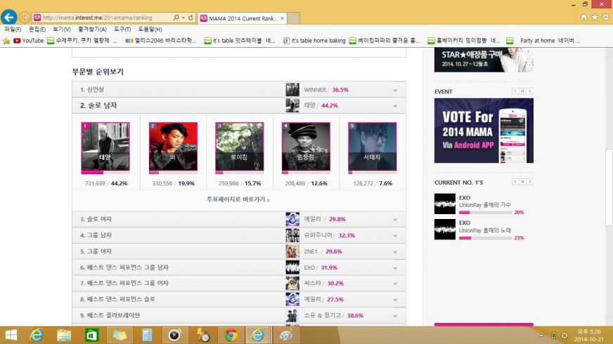Open the YouTube bookmark

29,41
